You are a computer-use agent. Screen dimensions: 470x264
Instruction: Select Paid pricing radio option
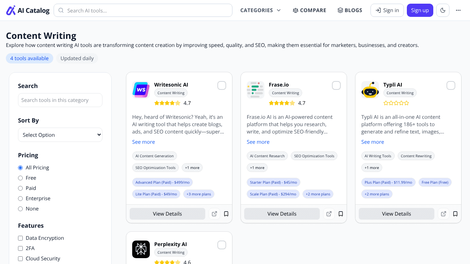(21, 188)
